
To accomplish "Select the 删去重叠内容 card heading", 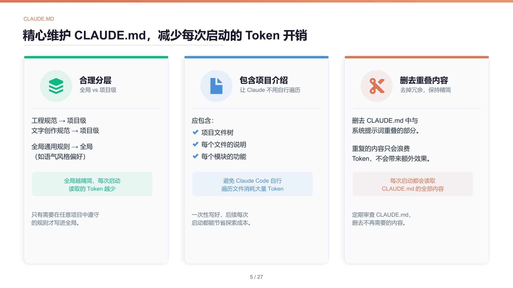I will pyautogui.click(x=424, y=80).
